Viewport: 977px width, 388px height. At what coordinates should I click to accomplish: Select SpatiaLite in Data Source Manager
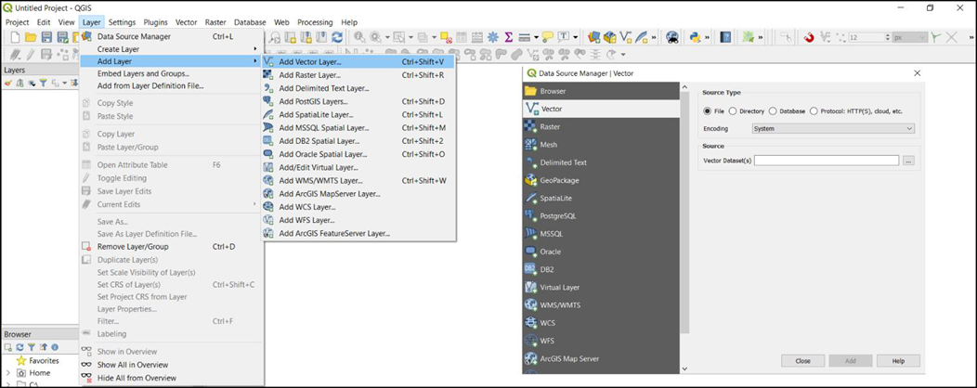tap(601, 198)
